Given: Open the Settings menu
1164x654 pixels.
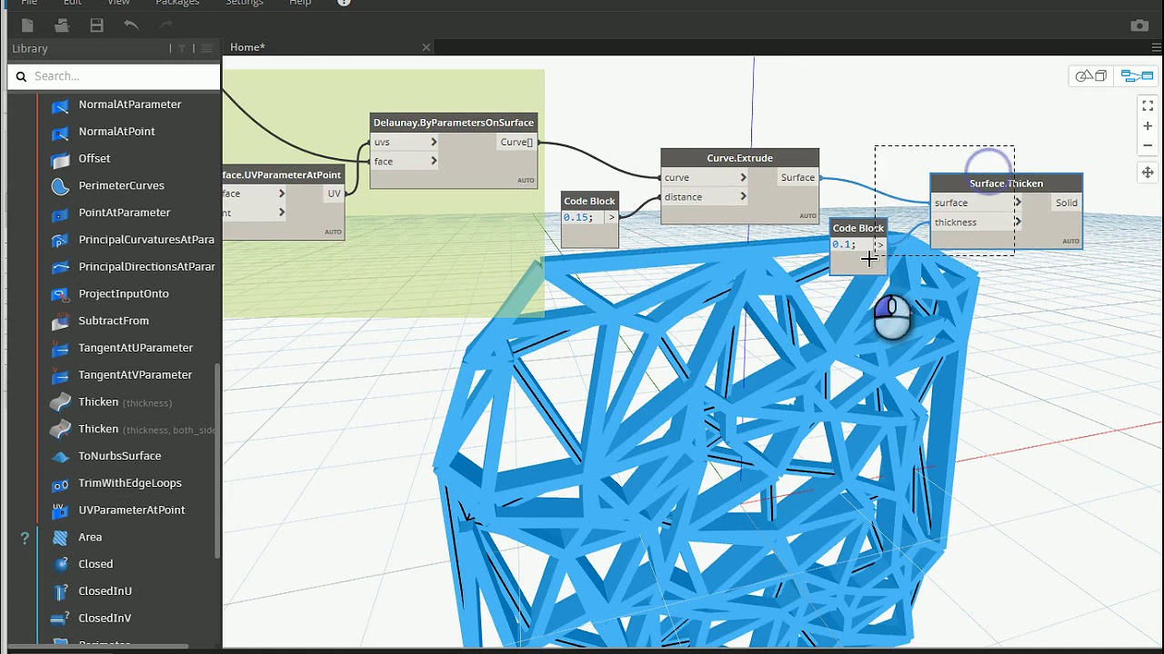Looking at the screenshot, I should pos(245,3).
